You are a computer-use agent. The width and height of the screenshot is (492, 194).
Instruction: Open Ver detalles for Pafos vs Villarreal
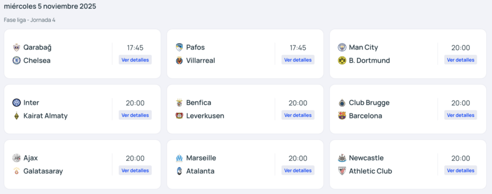point(298,60)
